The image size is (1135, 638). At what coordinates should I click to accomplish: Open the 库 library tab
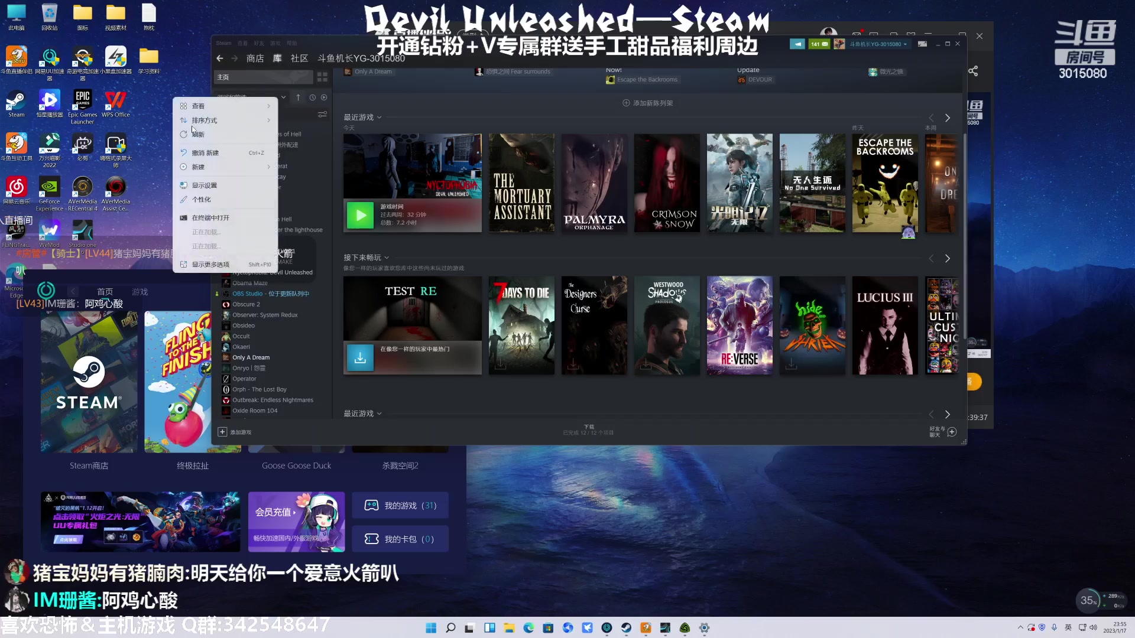[277, 58]
